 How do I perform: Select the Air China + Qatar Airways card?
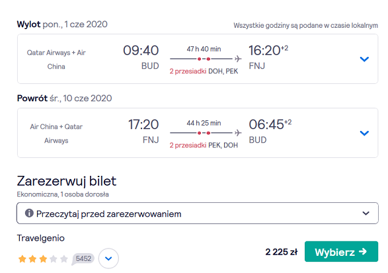point(198,133)
